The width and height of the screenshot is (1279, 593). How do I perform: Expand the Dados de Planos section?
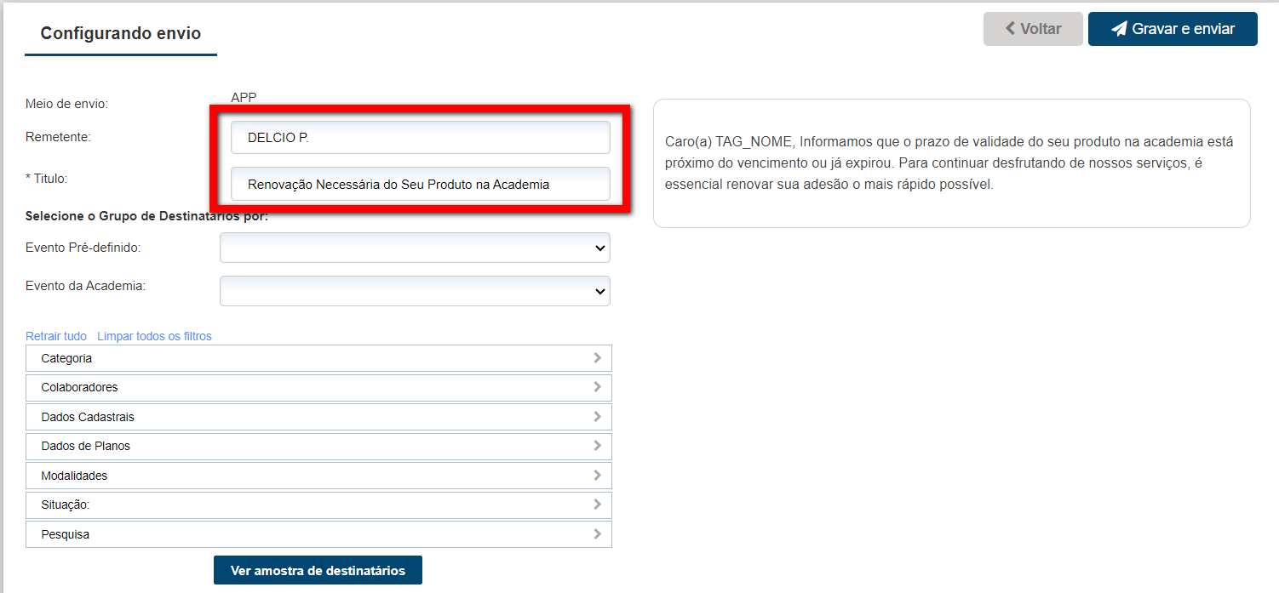(318, 446)
